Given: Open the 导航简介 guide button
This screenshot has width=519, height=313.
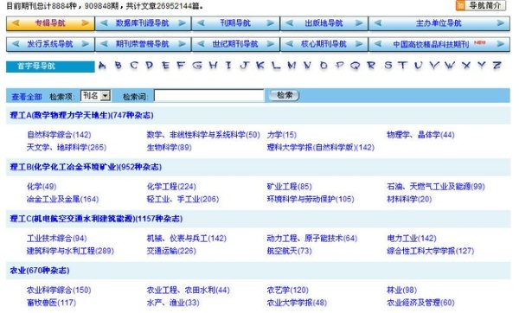Looking at the screenshot, I should (x=481, y=5).
